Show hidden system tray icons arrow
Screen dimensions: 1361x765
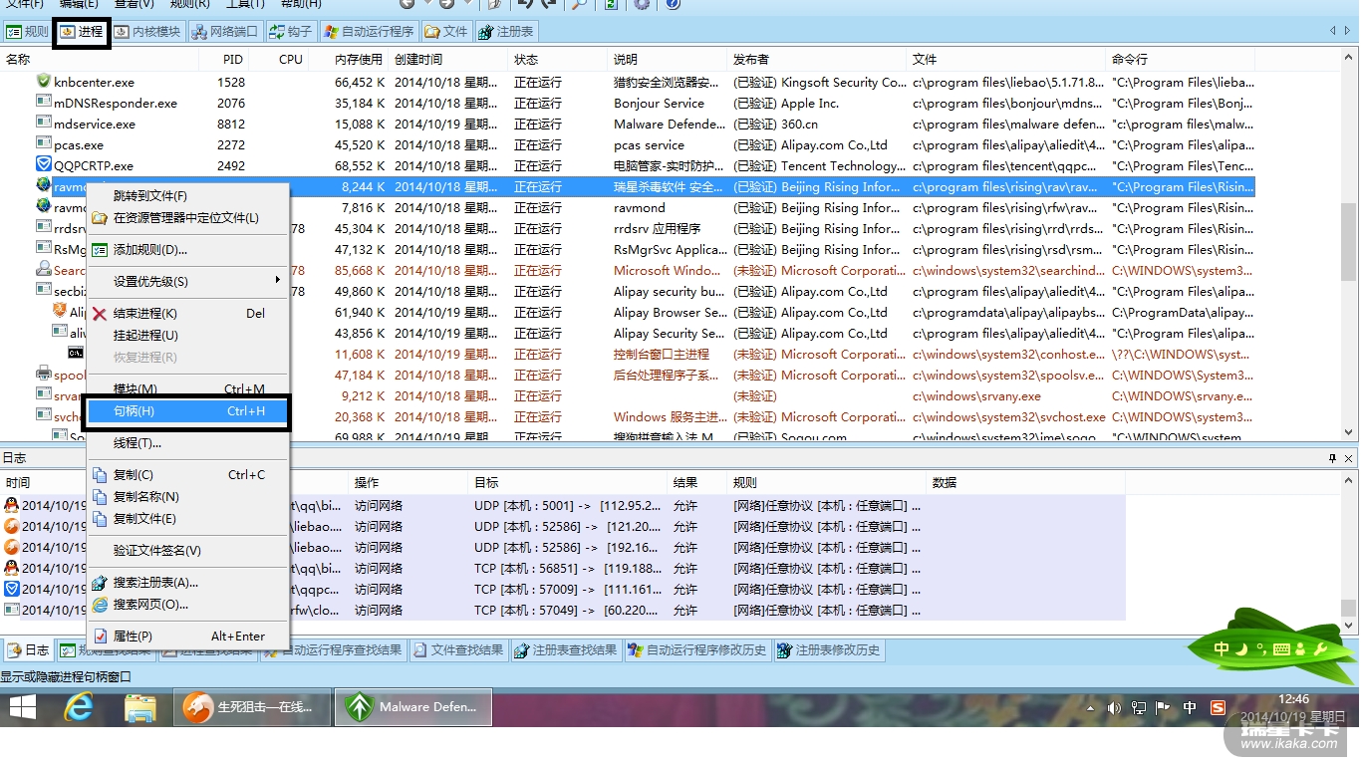1088,708
